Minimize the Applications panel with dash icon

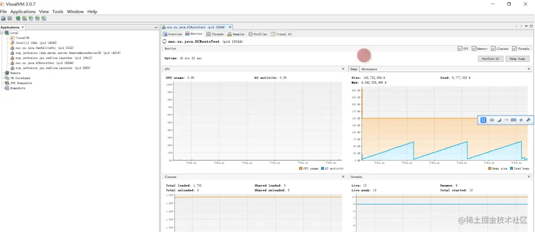(156, 28)
